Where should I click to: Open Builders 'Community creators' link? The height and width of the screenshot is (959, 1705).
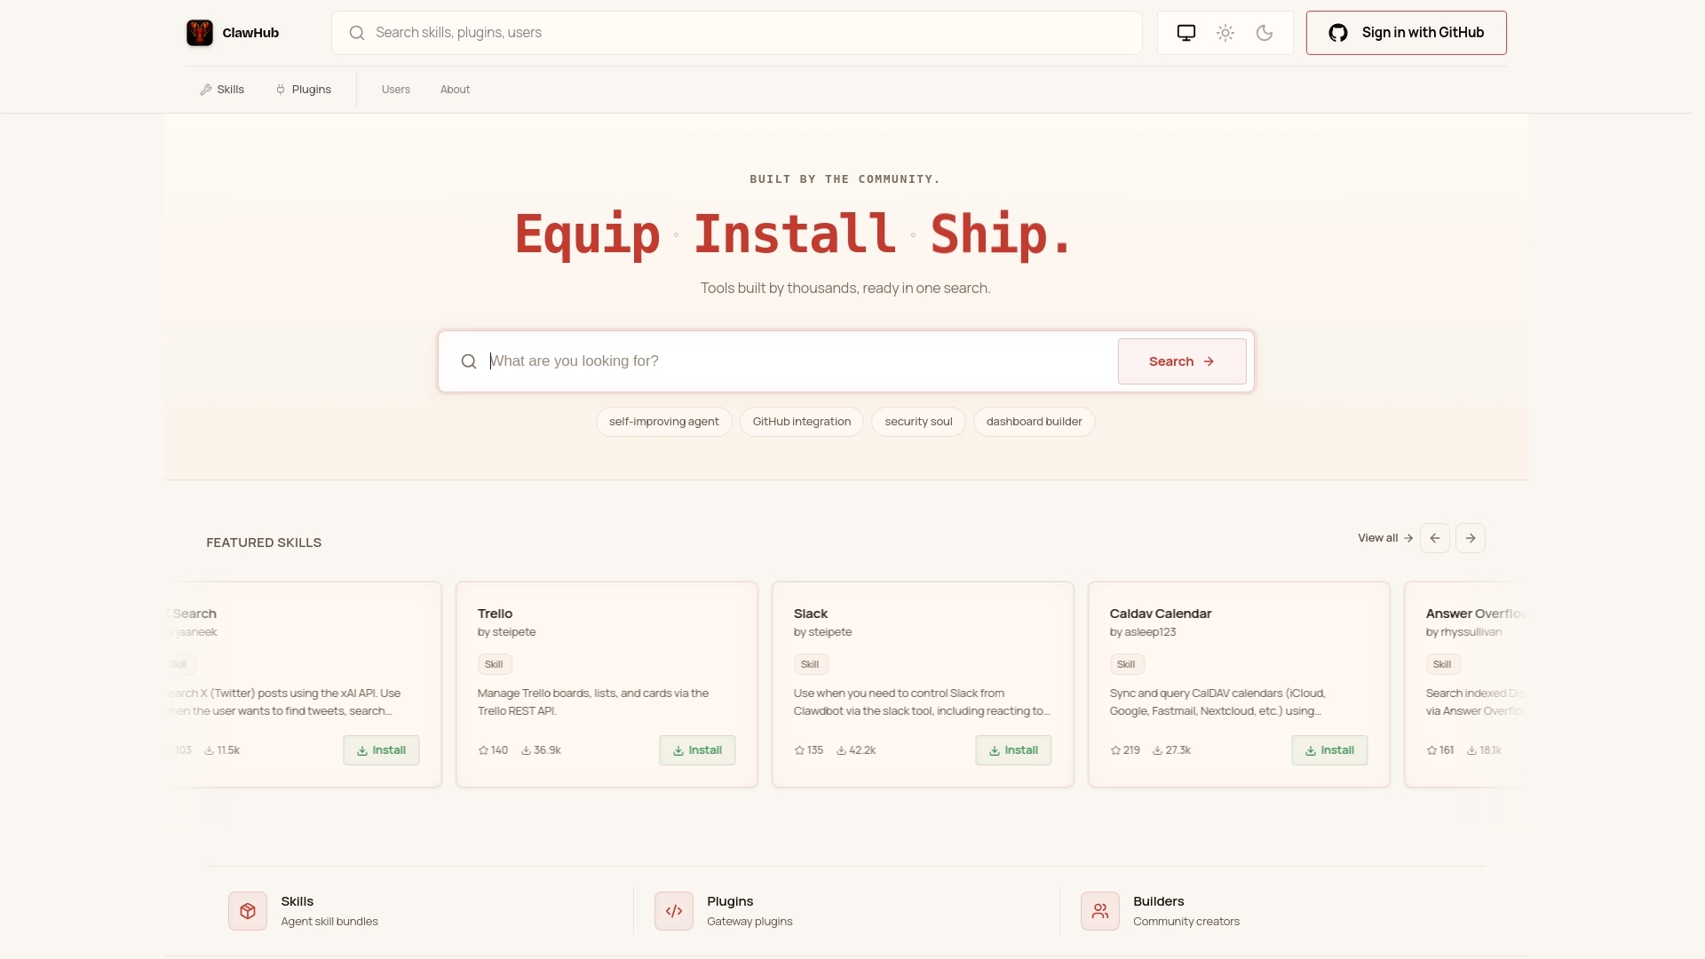pyautogui.click(x=1186, y=922)
